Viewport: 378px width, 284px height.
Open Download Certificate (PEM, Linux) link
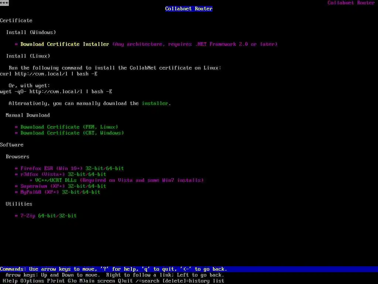(x=69, y=127)
